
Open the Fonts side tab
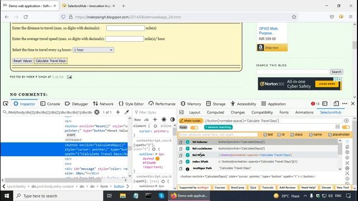284,112
